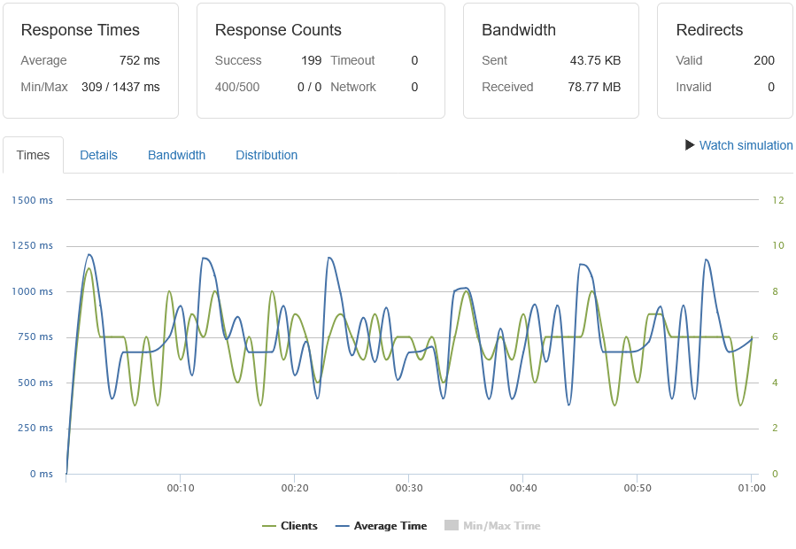Toggle the Clients series in the legend
The image size is (796, 549).
[298, 526]
